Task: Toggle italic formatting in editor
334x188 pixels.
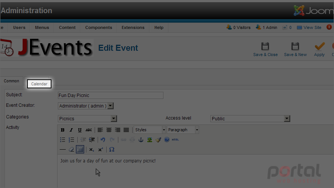Action: pos(71,130)
